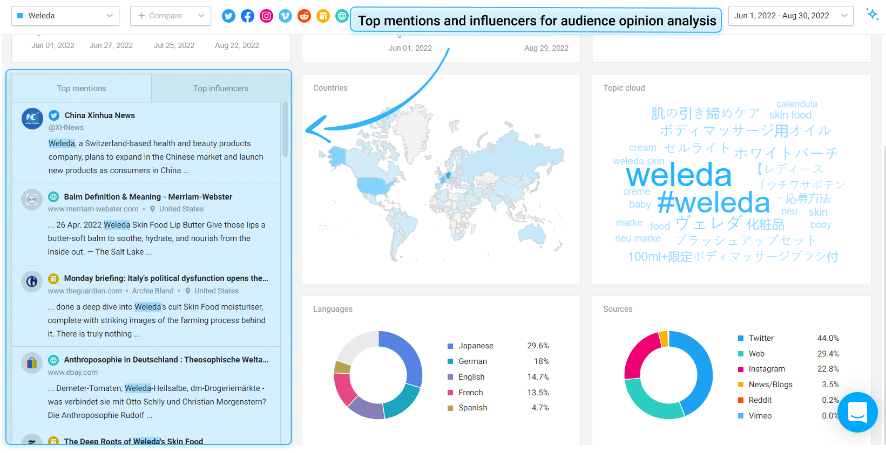The width and height of the screenshot is (886, 453).
Task: Click the Twitter sources legend swatch
Action: [741, 339]
